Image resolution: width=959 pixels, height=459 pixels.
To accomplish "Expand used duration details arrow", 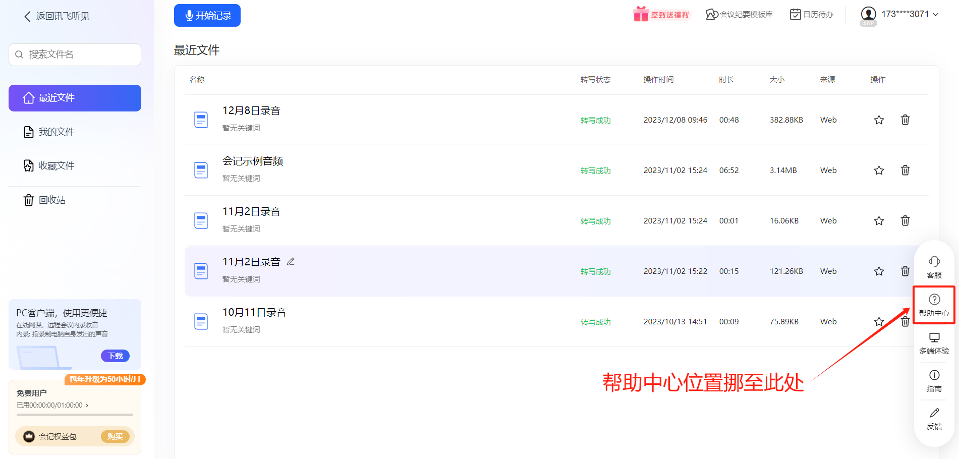I will [87, 406].
